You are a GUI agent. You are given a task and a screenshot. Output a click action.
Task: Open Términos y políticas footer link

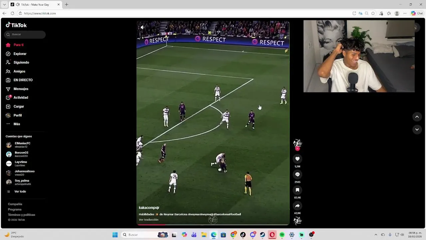tap(22, 215)
